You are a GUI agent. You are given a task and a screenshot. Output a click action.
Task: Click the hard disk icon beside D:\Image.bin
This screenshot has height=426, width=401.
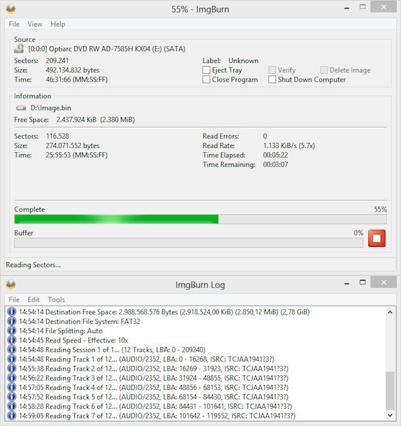click(x=21, y=108)
